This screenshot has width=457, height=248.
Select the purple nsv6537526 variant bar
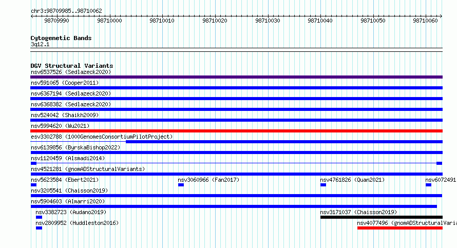tap(236, 77)
